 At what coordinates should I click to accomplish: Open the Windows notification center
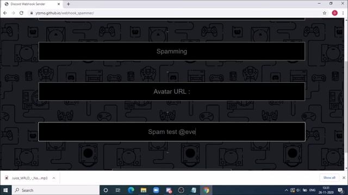[340, 190]
